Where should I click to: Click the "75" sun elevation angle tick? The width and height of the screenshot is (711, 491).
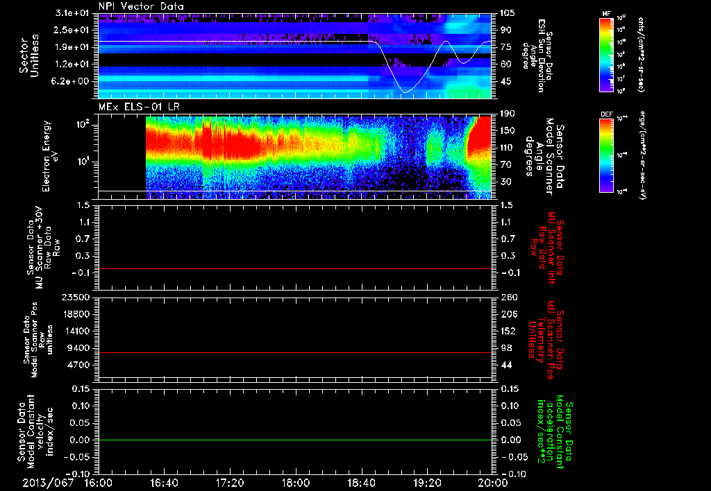pyautogui.click(x=505, y=47)
